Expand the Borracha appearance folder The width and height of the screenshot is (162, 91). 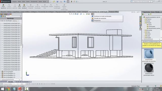tap(144, 30)
